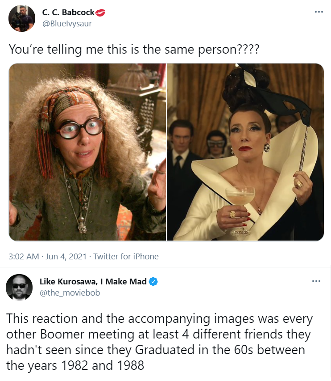Click the_moviebob's profile avatar
Image resolution: width=331 pixels, height=381 pixels.
pyautogui.click(x=19, y=288)
